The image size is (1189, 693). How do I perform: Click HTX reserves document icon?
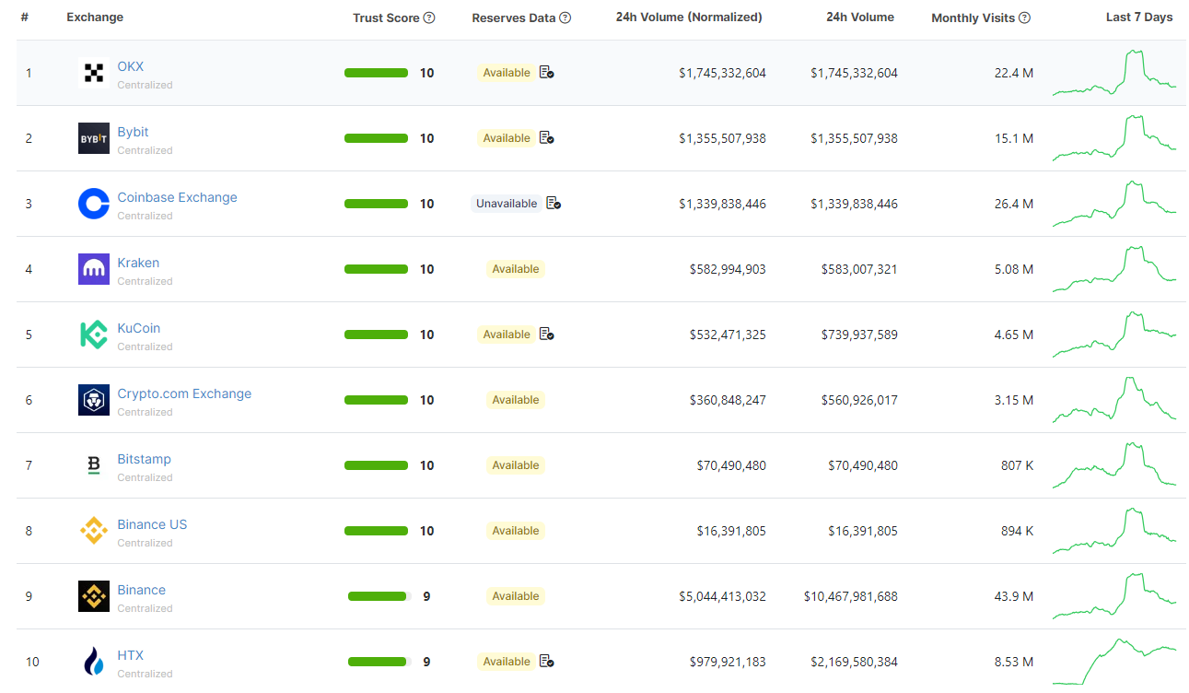[x=547, y=661]
